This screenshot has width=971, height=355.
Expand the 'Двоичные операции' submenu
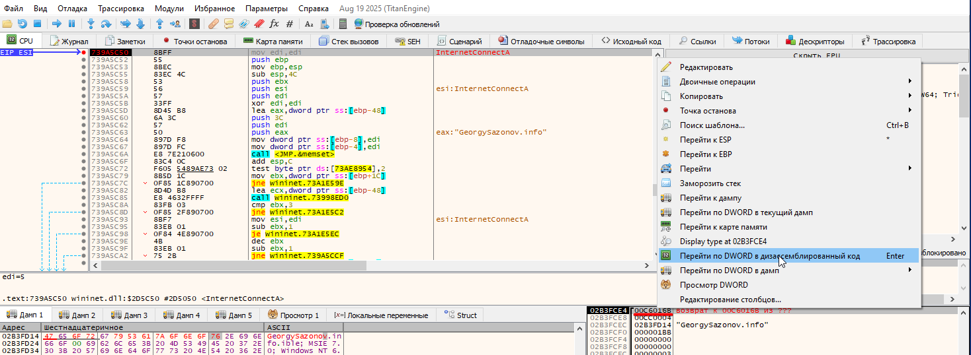[717, 82]
